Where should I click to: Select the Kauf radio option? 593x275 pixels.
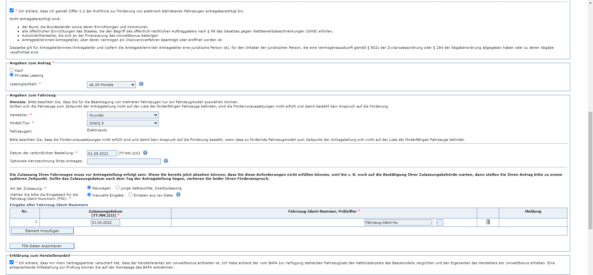12,70
